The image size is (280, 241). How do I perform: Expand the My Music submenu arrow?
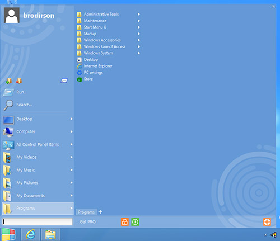pos(71,170)
